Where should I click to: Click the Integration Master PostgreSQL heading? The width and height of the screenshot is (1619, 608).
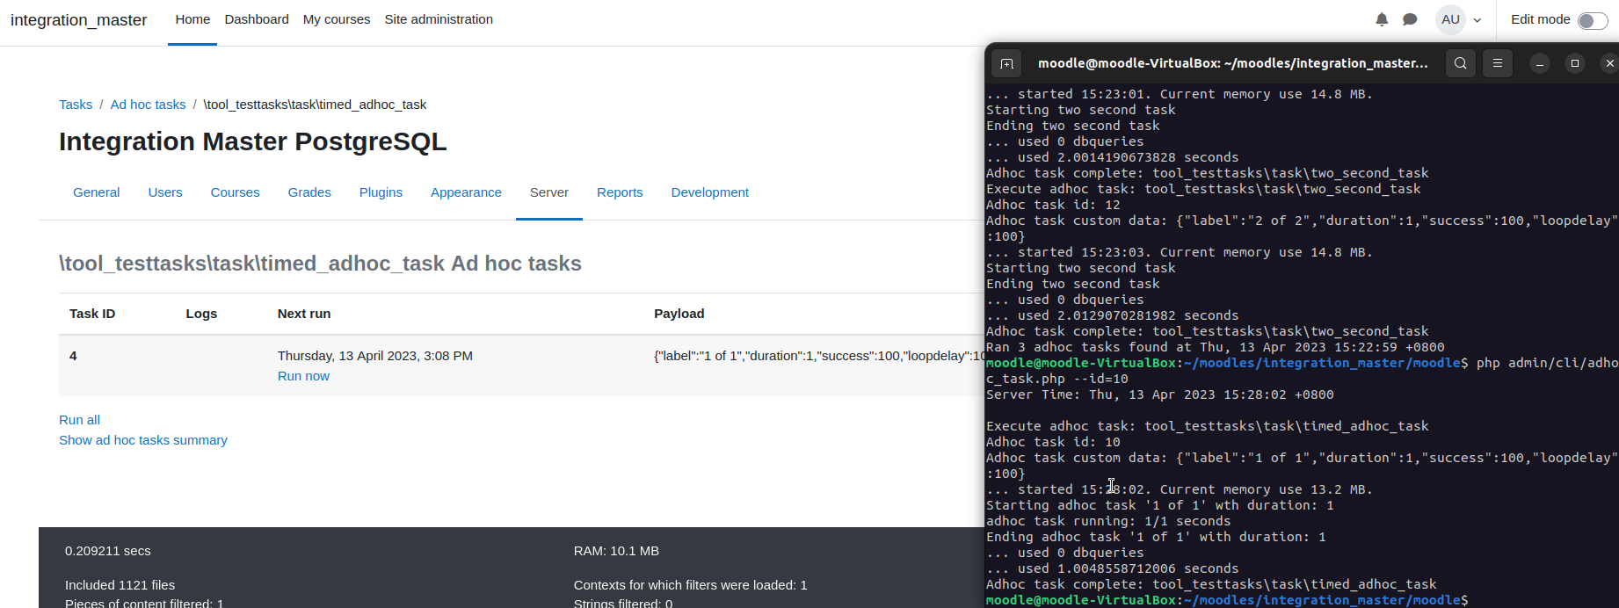pyautogui.click(x=253, y=141)
